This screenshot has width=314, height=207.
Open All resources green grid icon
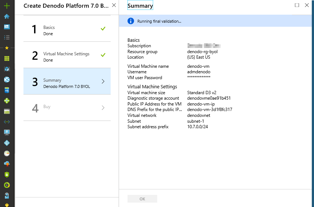click(x=7, y=59)
